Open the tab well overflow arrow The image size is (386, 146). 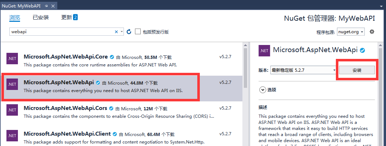pos(381,6)
